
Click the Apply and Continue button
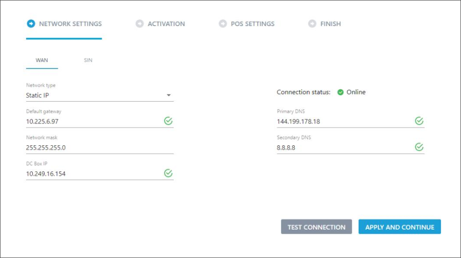click(399, 227)
